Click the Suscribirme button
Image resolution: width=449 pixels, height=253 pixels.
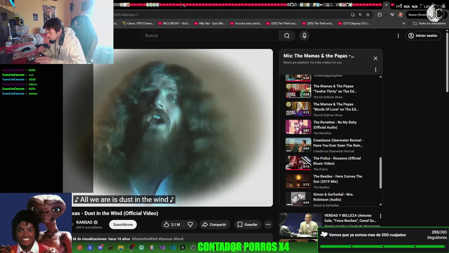click(x=123, y=225)
